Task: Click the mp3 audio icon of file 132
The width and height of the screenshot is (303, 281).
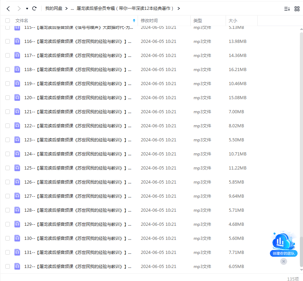Action: coord(17,266)
